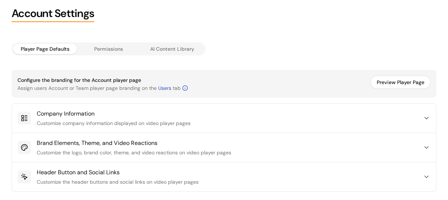
Task: Click 'Configure the branding for the Account player page'
Action: (79, 80)
